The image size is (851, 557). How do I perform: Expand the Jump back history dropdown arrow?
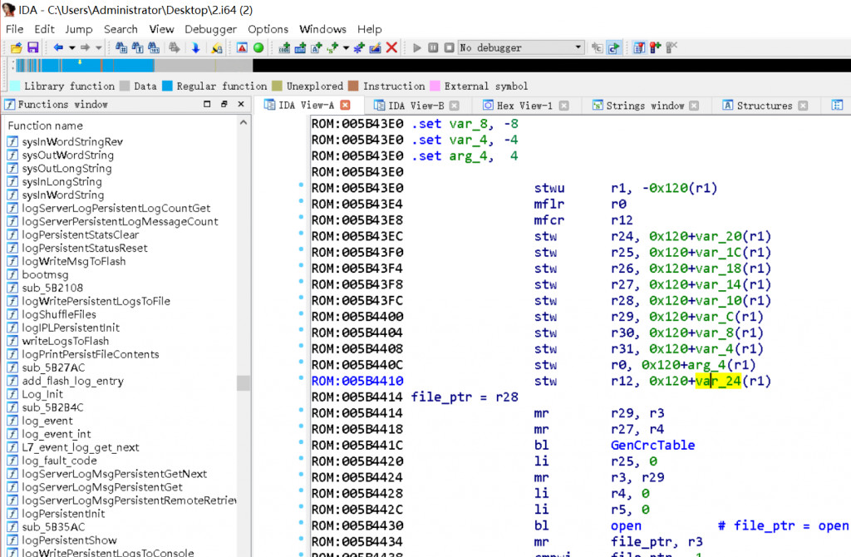tap(72, 48)
